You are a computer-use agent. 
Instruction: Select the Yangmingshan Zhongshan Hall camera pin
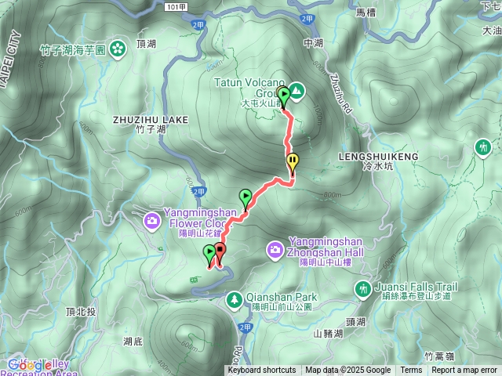pos(275,250)
